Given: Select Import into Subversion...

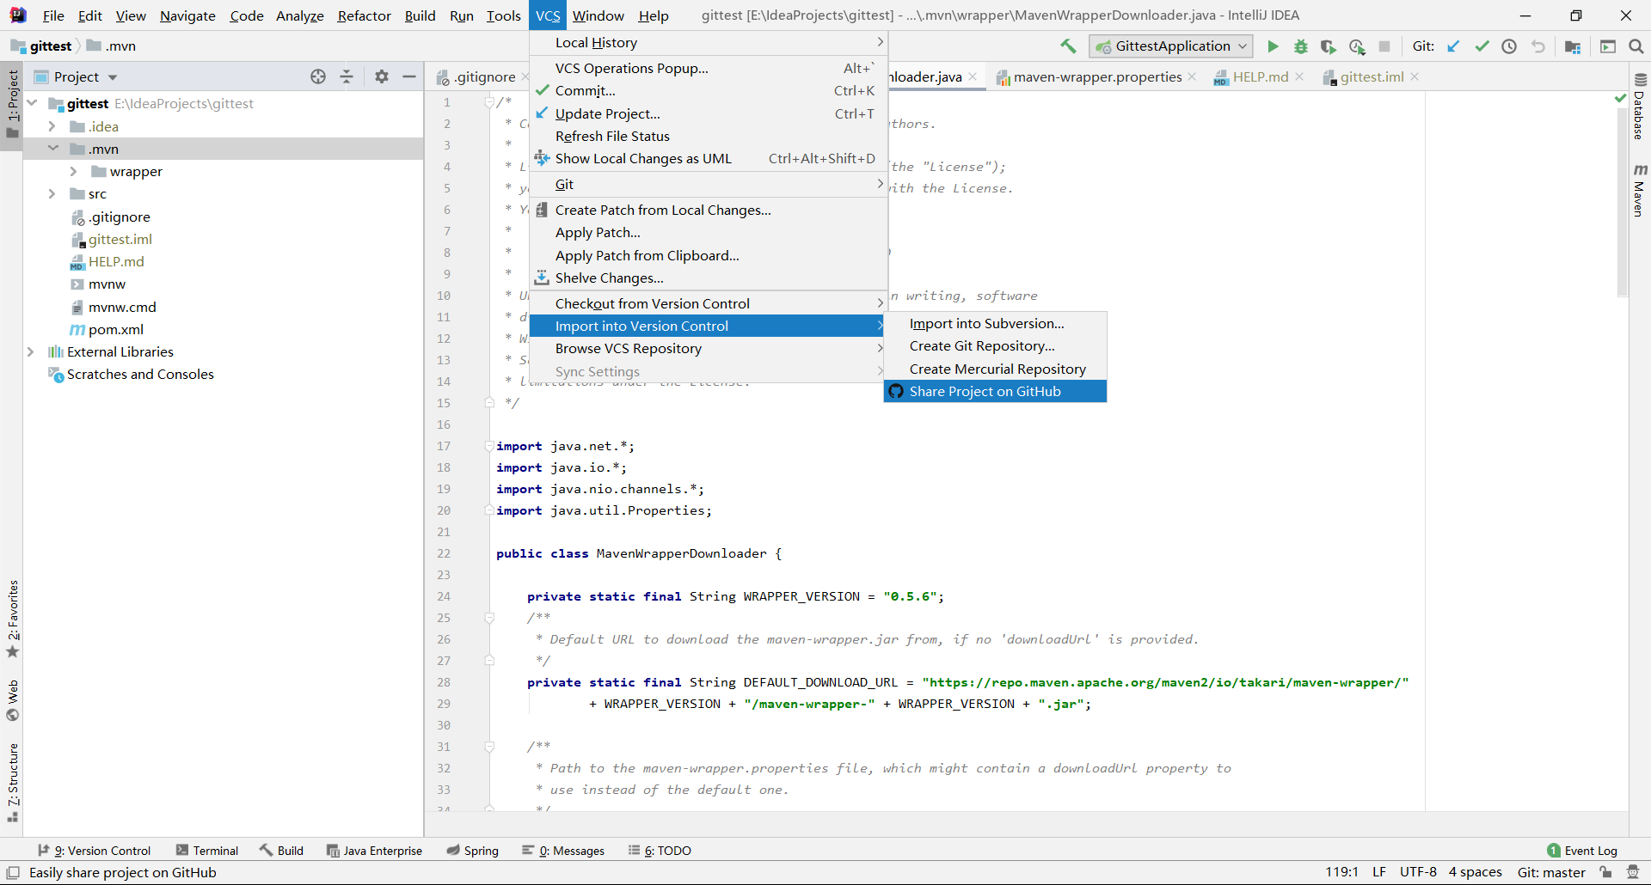Looking at the screenshot, I should [996, 323].
